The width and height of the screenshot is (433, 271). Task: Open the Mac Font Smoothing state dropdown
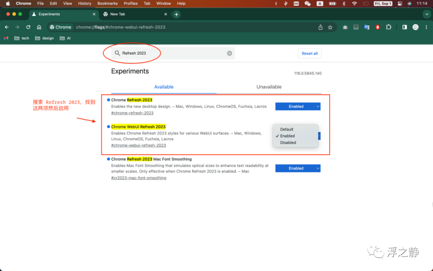[x=297, y=168]
